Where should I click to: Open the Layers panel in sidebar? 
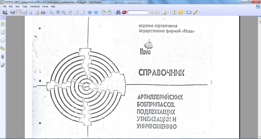3,41
